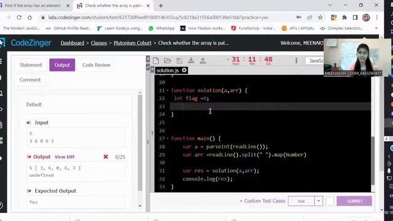This screenshot has height=221, width=393.
Task: Close the 'Check whether the array' tab
Action: pos(148,6)
